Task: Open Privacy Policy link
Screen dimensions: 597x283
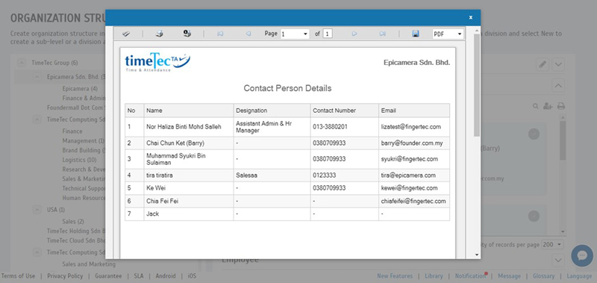Action: 65,276
